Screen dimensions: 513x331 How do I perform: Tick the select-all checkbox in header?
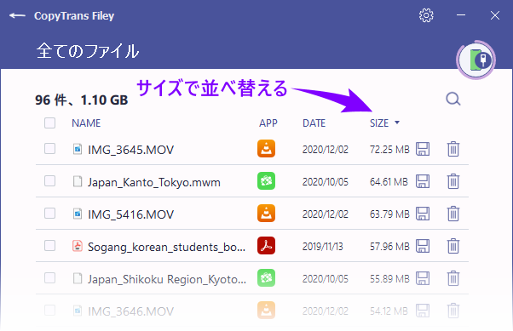point(49,123)
